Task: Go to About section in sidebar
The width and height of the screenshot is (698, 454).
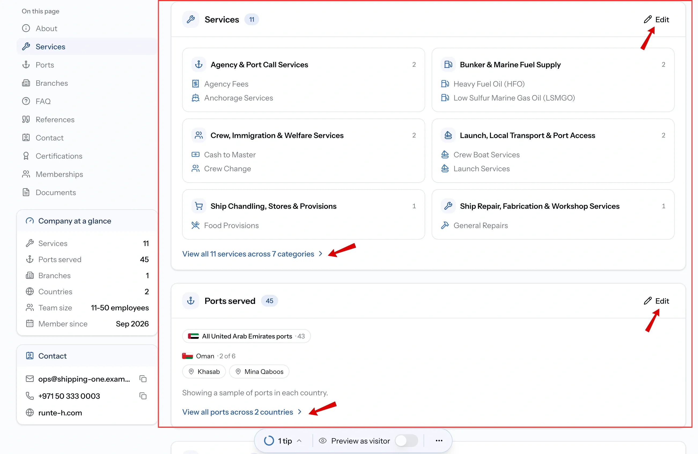Action: 87,28
